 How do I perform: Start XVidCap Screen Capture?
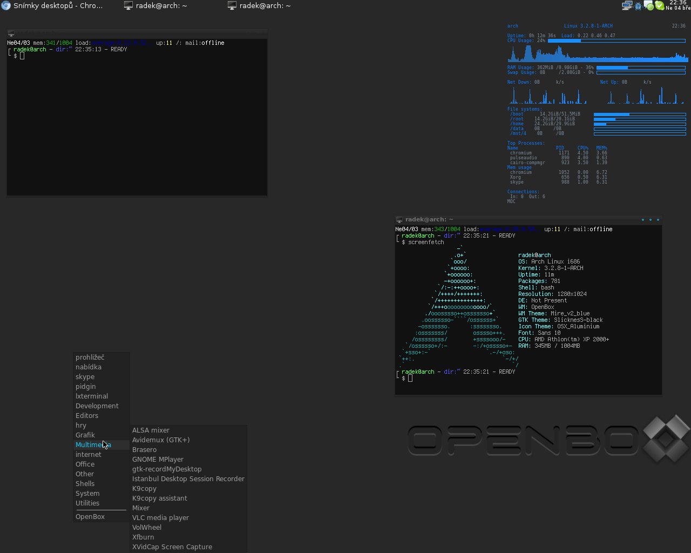(189, 547)
